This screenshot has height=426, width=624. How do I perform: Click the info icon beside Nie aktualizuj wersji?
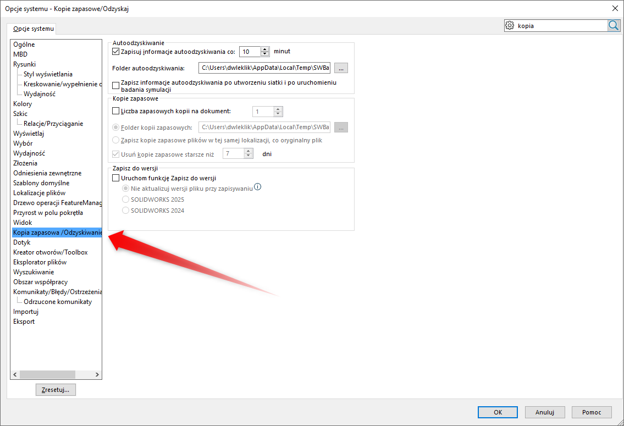click(x=257, y=186)
